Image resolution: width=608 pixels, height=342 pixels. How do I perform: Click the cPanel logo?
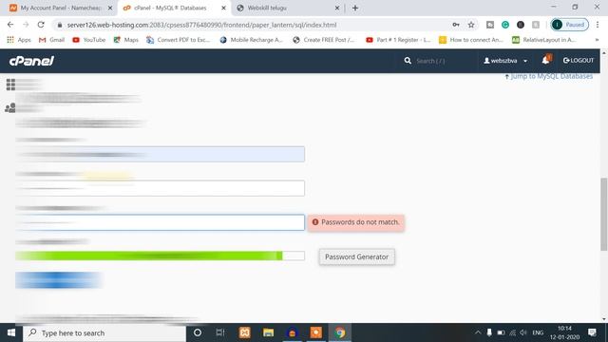[x=31, y=61]
